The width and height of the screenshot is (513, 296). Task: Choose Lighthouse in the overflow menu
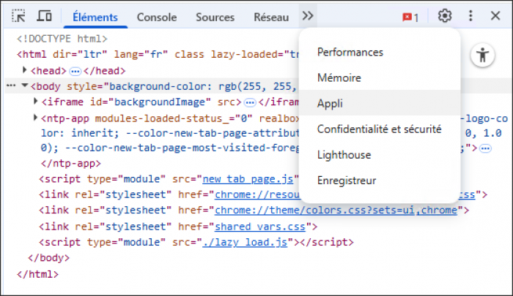point(344,155)
